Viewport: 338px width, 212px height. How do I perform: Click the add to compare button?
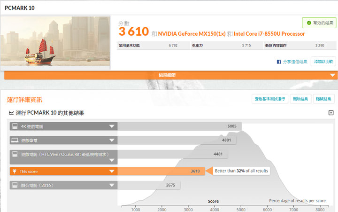pyautogui.click(x=323, y=62)
